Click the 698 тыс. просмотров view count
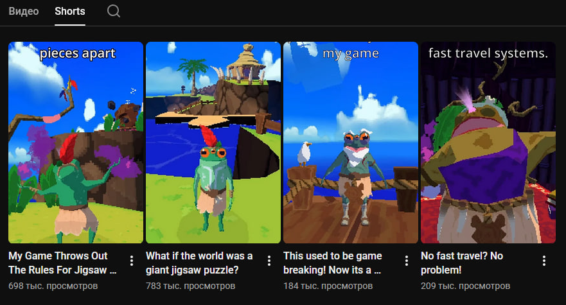The image size is (566, 305). 53,286
